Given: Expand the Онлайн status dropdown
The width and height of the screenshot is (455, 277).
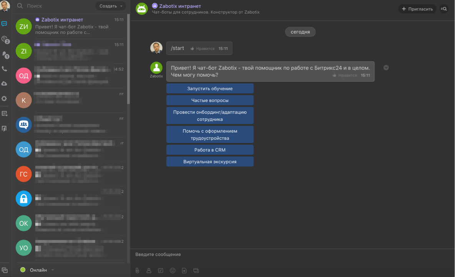Looking at the screenshot, I should (x=53, y=270).
